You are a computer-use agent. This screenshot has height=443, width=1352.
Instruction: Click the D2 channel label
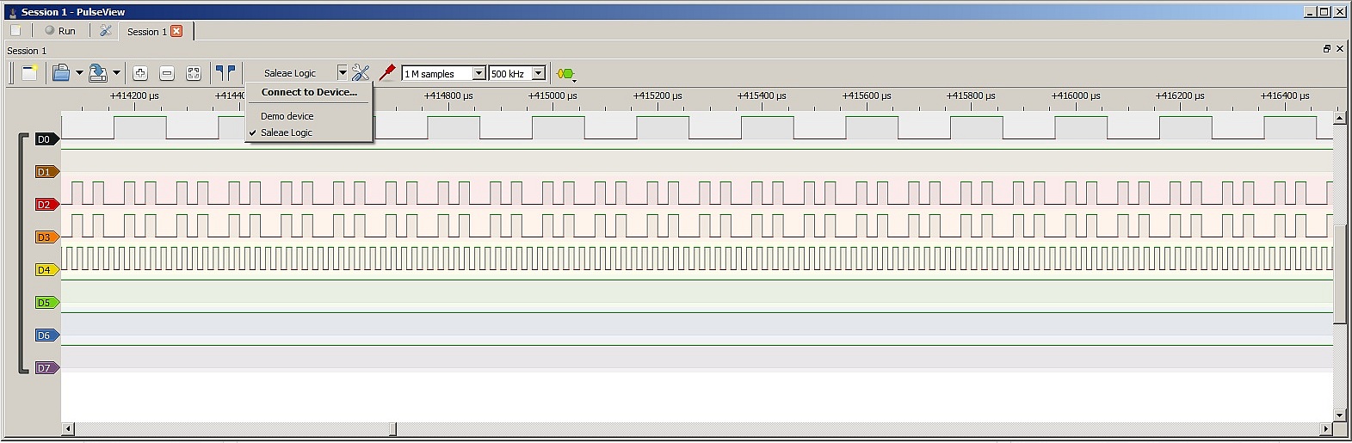[46, 205]
